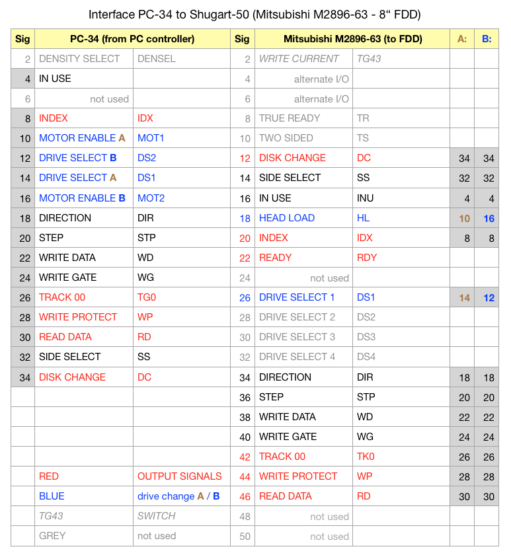Viewport: 511px width, 559px height.
Task: Click the 'MOTOR ENABLE B' cell
Action: (x=84, y=198)
